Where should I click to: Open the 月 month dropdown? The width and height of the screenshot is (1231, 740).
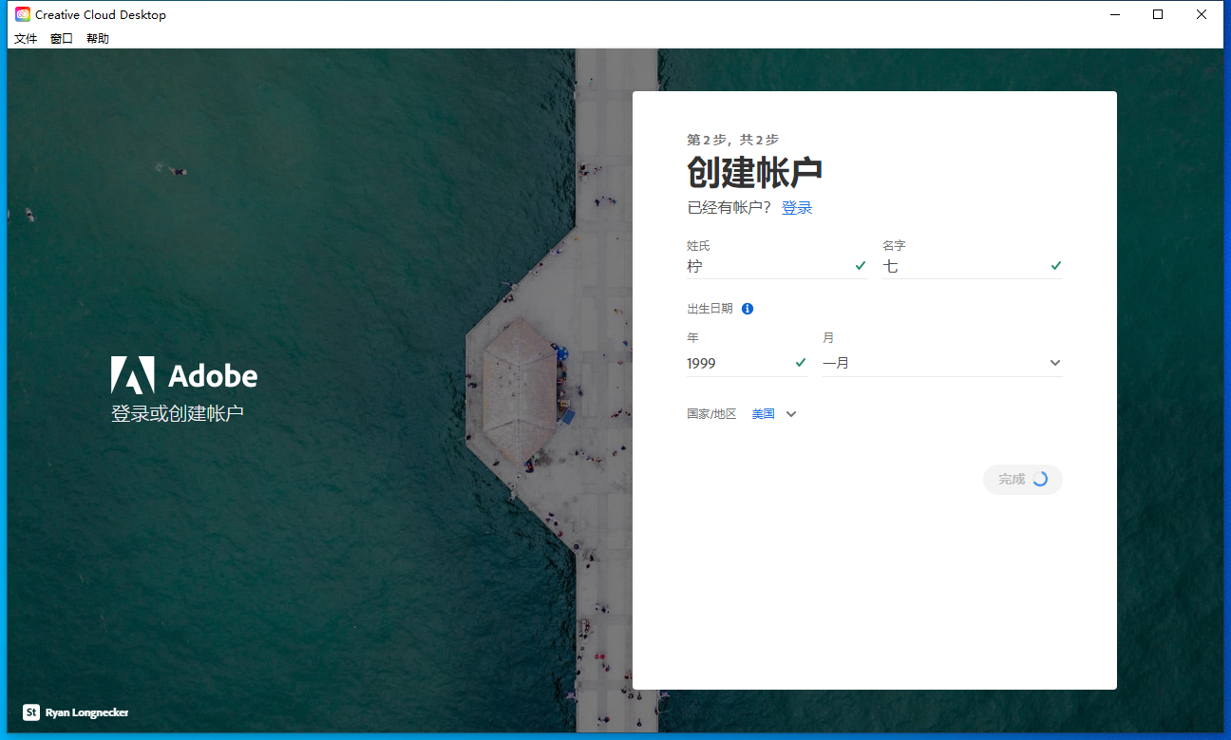(x=942, y=363)
